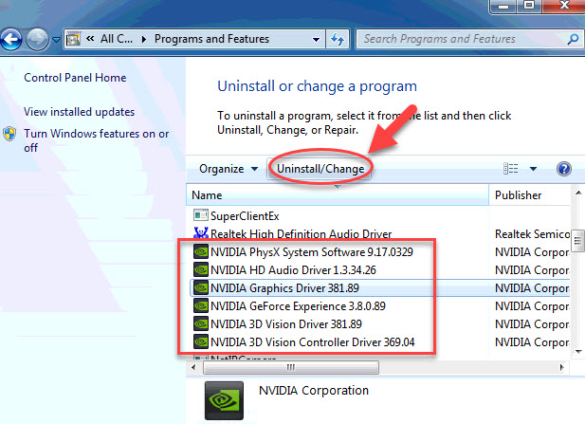This screenshot has width=585, height=424.
Task: Click icon of NVIDIA PhysX System Software
Action: (x=201, y=252)
